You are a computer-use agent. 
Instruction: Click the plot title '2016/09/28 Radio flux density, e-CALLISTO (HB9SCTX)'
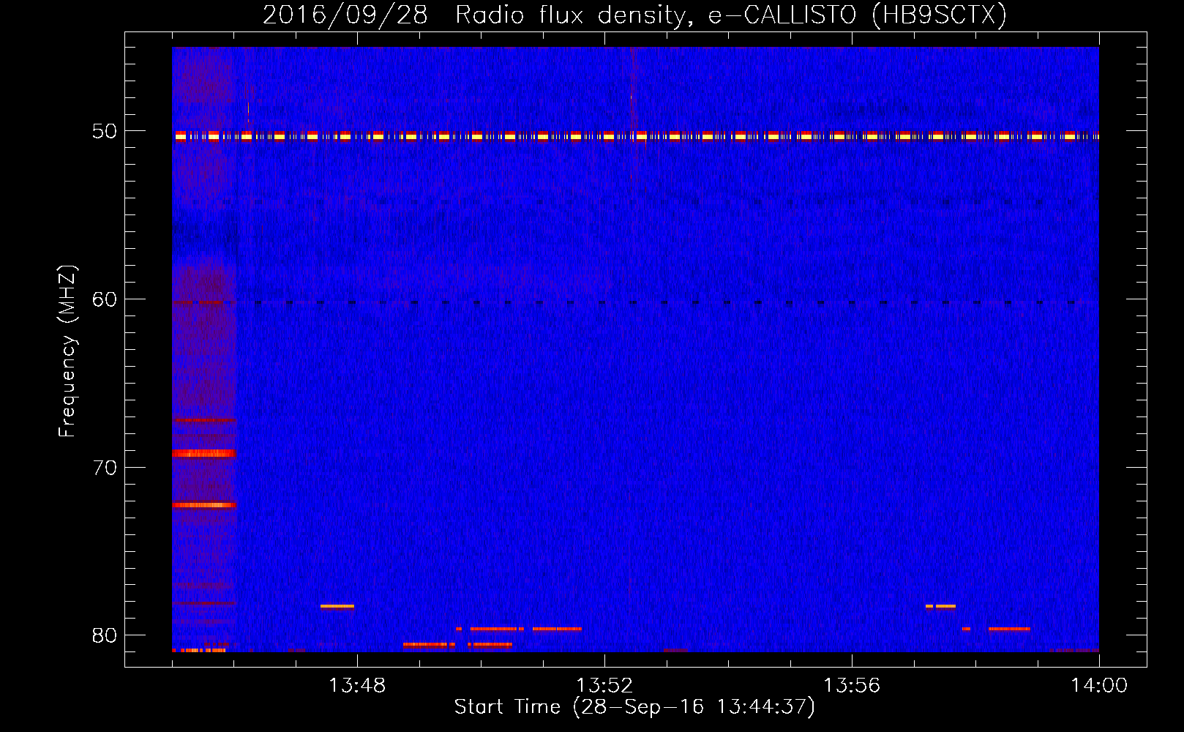coord(634,15)
